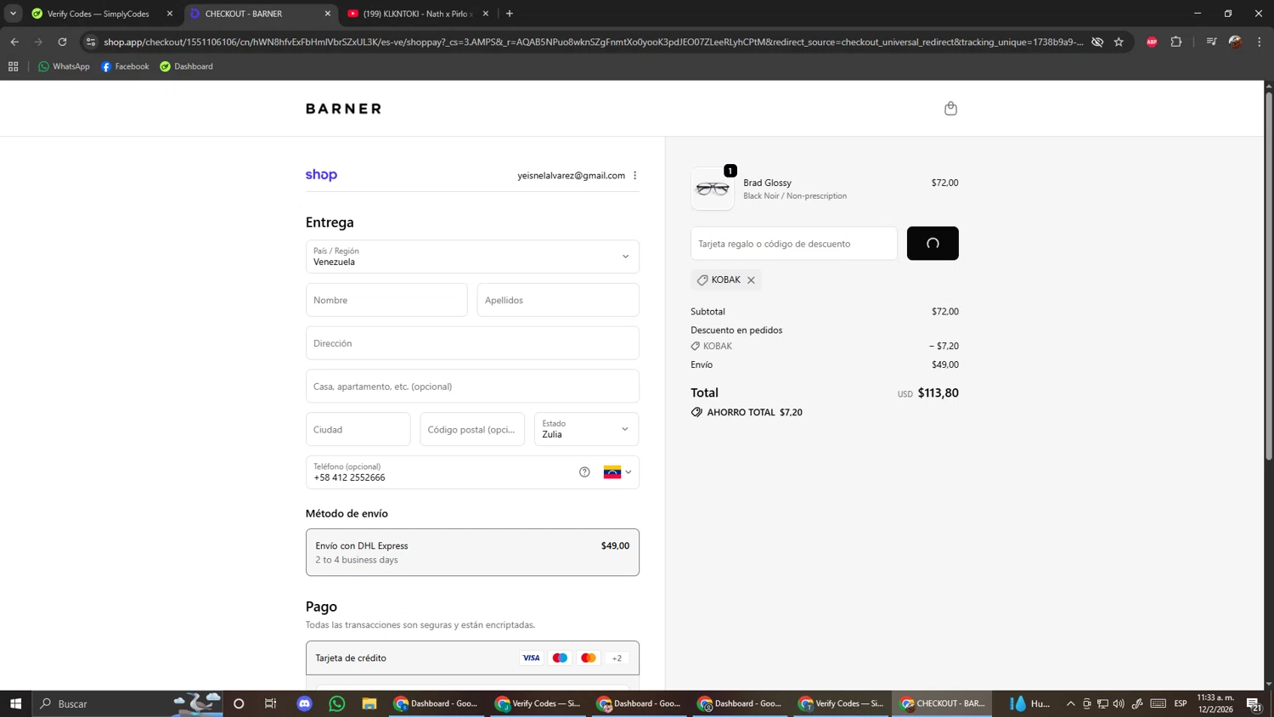Screen dimensions: 1274x717
Task: Select the Mastercard icon
Action: coord(588,658)
